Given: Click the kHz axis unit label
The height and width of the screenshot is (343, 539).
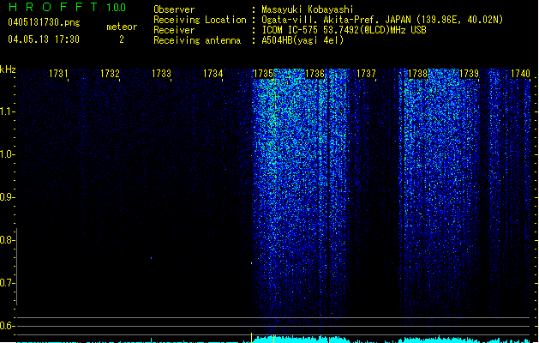Looking at the screenshot, I should tap(8, 69).
